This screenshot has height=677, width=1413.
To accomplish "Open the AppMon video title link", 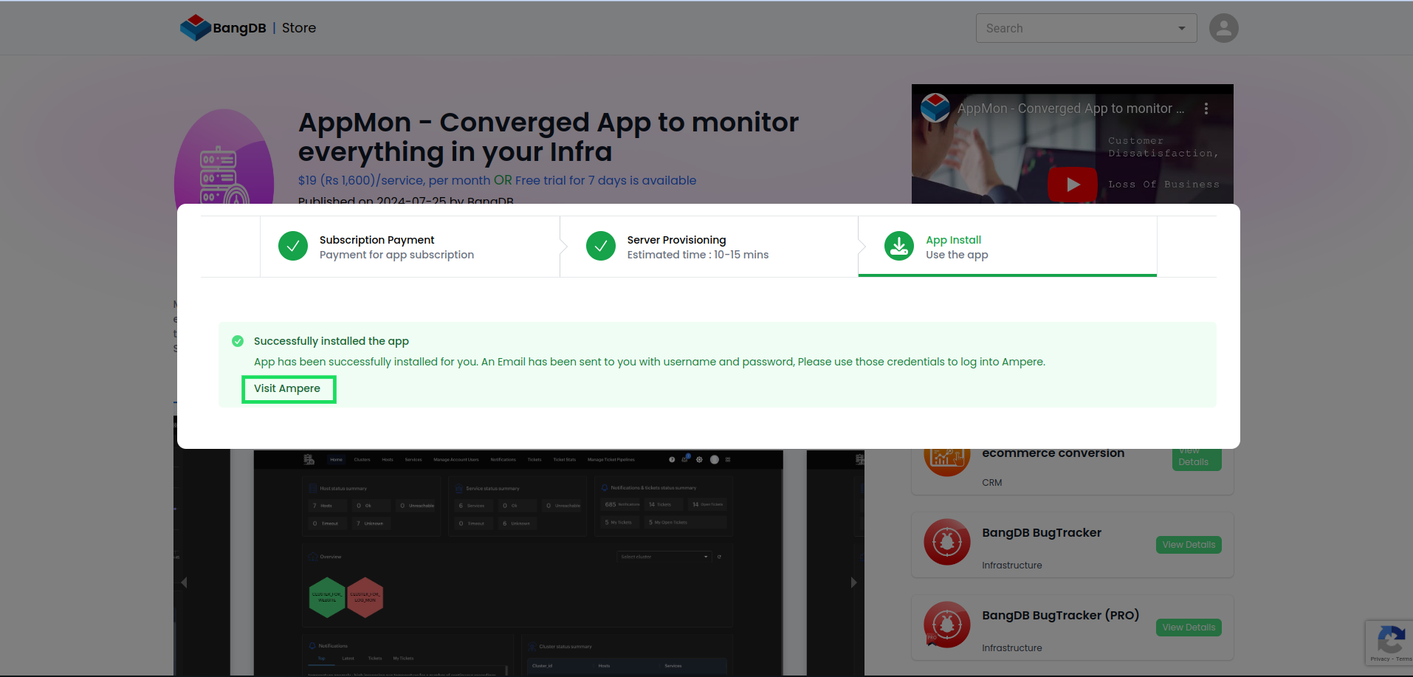I will (x=1070, y=109).
